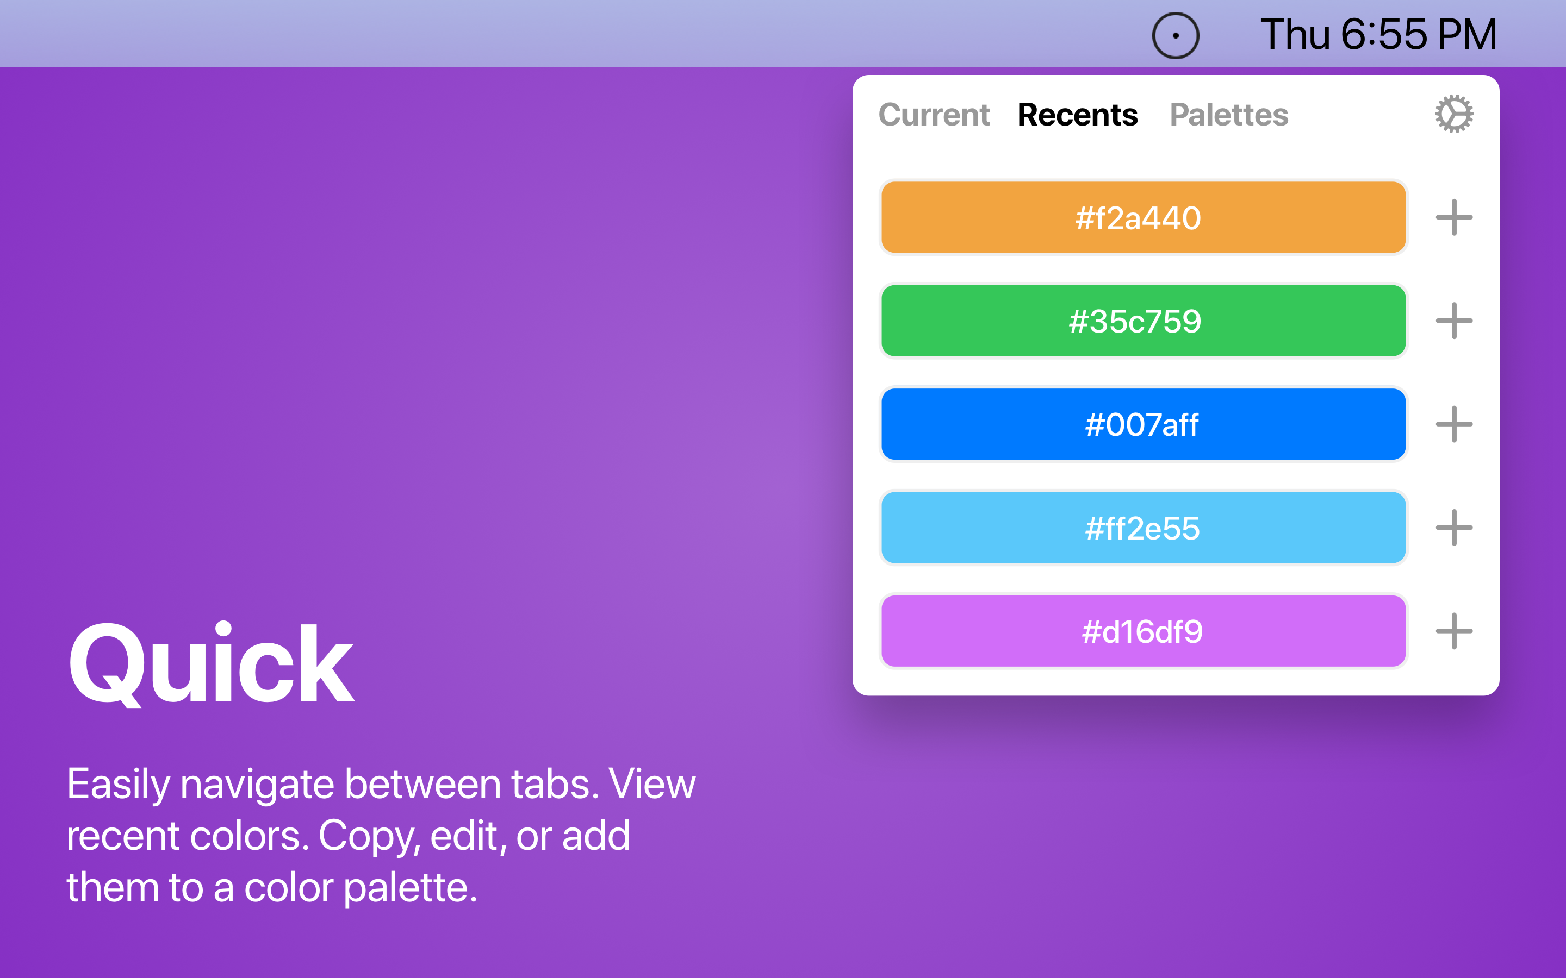Add #d16df9 to a palette via plus icon
The height and width of the screenshot is (978, 1566).
1454,631
